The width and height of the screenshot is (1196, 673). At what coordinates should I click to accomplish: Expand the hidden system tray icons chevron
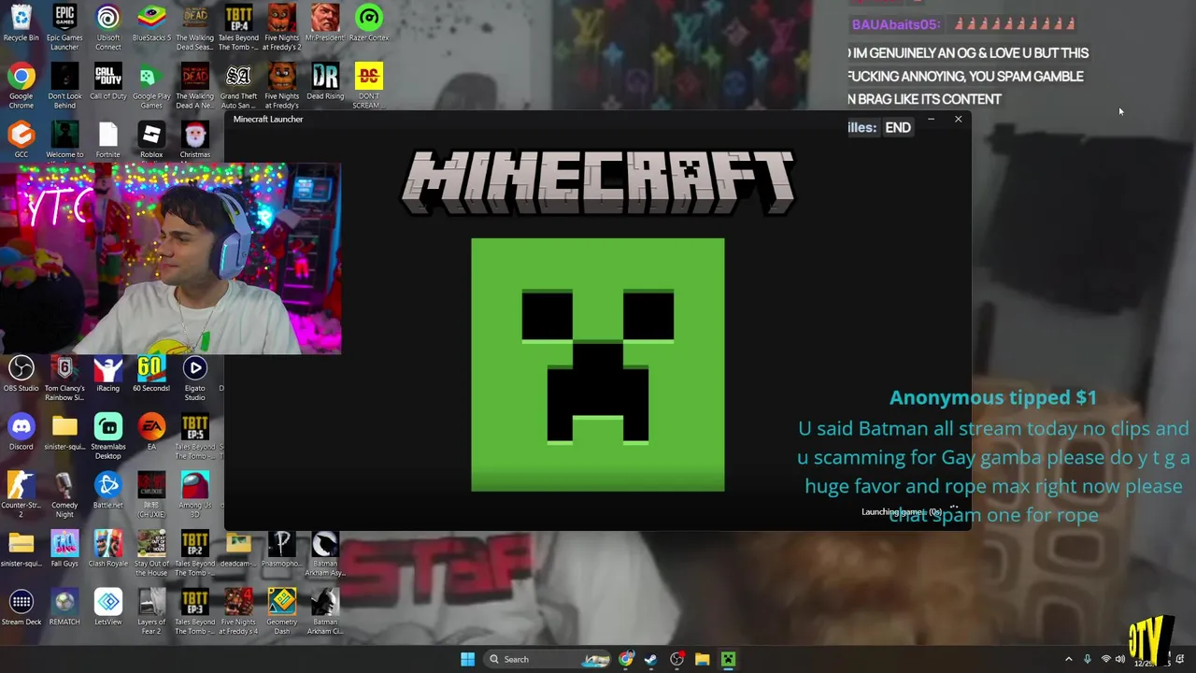[1069, 659]
